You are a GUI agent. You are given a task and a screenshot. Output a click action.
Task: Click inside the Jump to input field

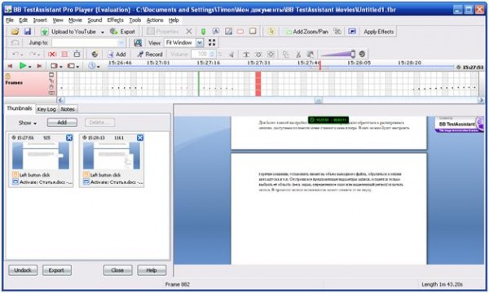click(x=85, y=42)
